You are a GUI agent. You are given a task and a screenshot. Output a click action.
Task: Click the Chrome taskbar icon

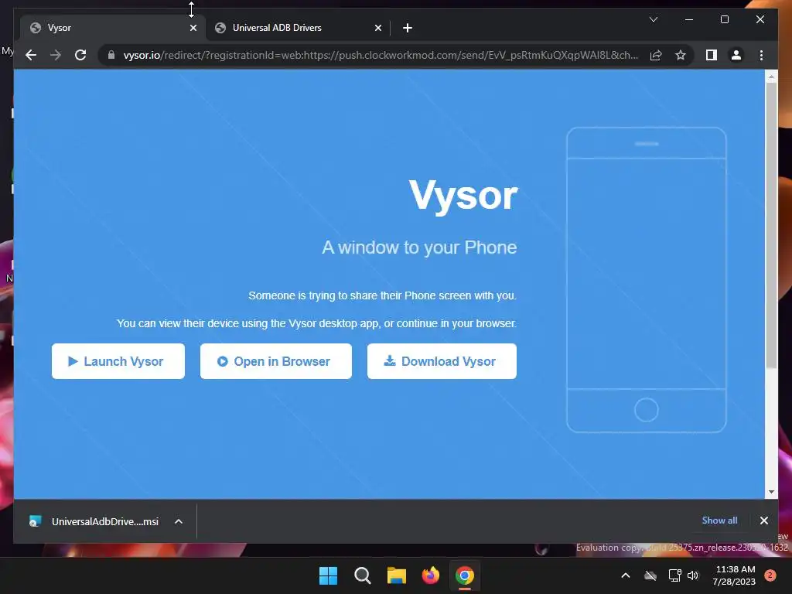[x=465, y=575]
